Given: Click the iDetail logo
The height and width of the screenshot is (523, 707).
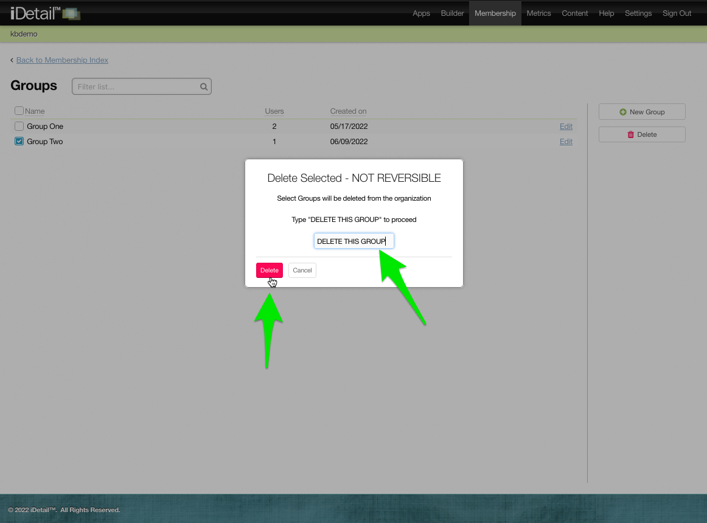Looking at the screenshot, I should click(45, 13).
